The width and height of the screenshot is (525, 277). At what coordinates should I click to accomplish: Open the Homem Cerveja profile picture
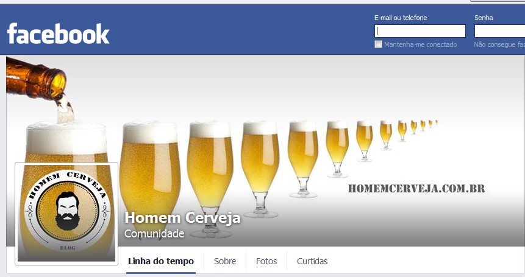[66, 214]
